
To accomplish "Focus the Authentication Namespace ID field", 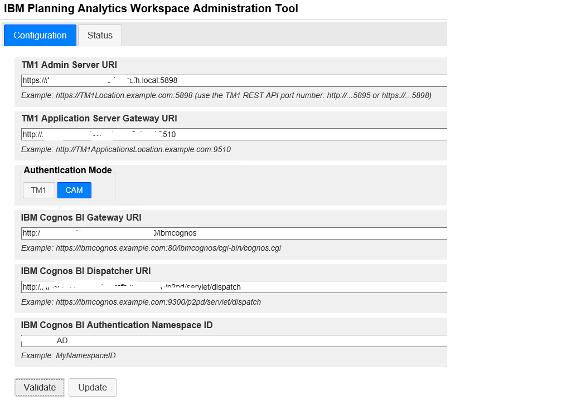I will coord(234,341).
